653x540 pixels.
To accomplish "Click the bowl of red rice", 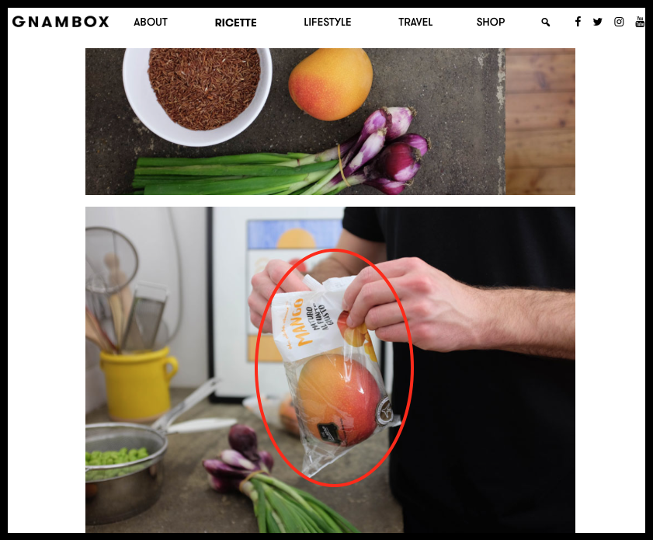I will [x=198, y=95].
